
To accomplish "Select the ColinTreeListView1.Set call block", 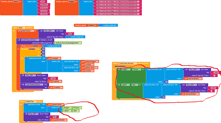I will click(x=35, y=86).
